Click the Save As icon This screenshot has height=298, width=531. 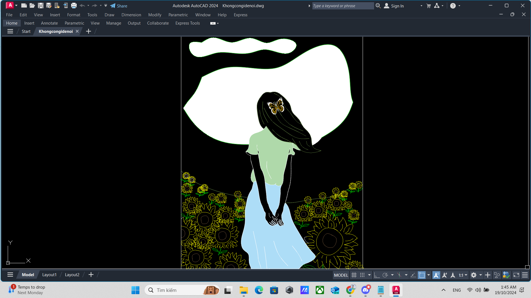click(x=49, y=6)
